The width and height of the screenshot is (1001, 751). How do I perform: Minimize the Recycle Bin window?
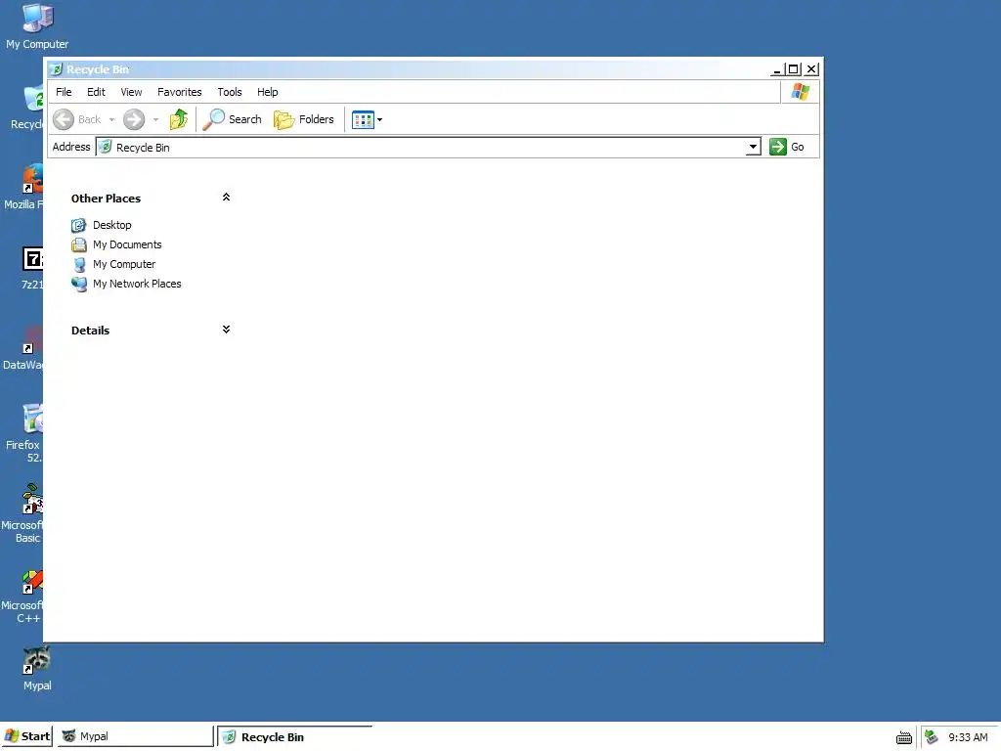pyautogui.click(x=777, y=69)
